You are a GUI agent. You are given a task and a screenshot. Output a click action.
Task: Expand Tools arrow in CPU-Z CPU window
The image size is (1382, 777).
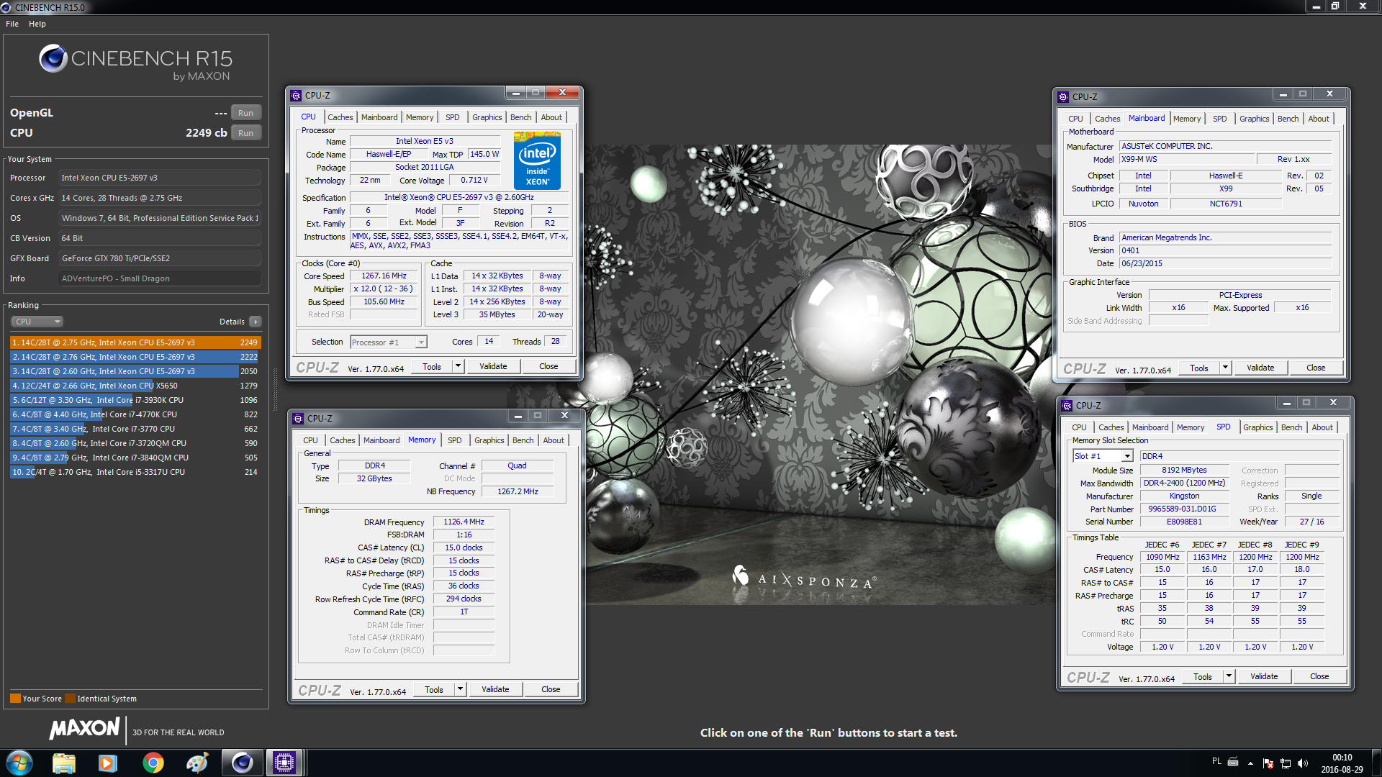coord(458,366)
